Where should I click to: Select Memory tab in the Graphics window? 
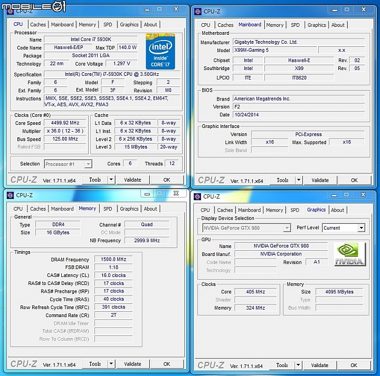(274, 210)
